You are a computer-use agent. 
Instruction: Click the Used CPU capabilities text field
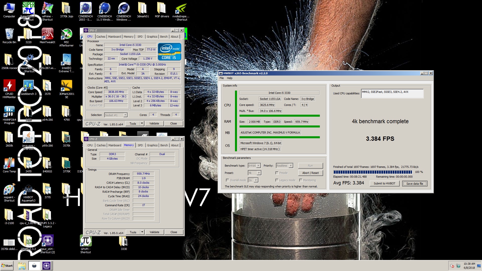click(x=392, y=93)
